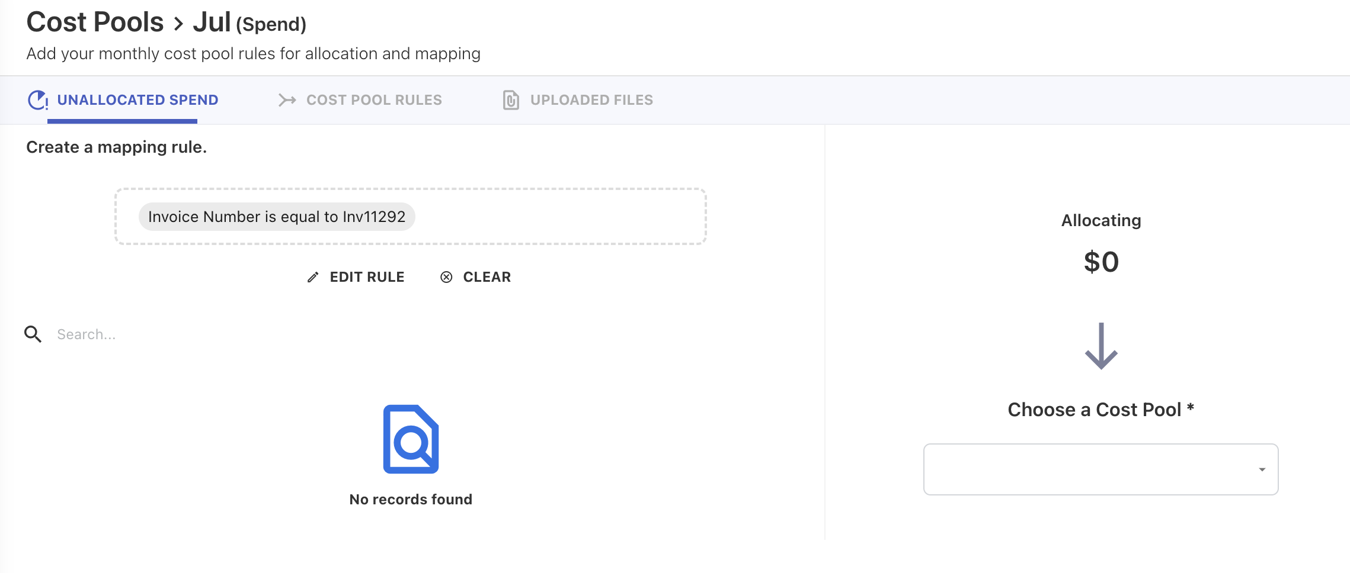Switch to the Cost Pool Rules tab
This screenshot has height=573, width=1350.
pyautogui.click(x=373, y=100)
